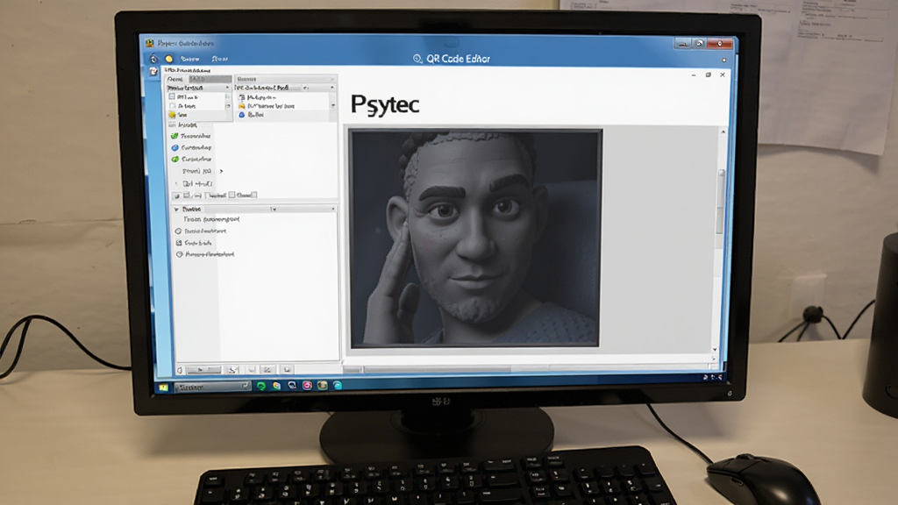The height and width of the screenshot is (505, 898).
Task: Open the tan folder icon on the taskbar
Action: (x=323, y=386)
